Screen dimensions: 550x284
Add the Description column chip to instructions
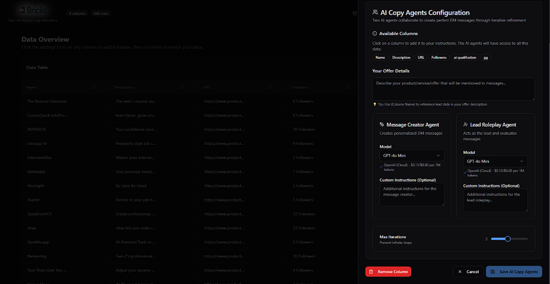pos(401,58)
